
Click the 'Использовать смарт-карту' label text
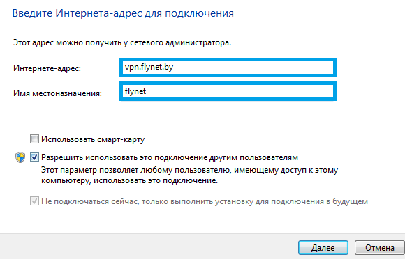[x=93, y=139]
